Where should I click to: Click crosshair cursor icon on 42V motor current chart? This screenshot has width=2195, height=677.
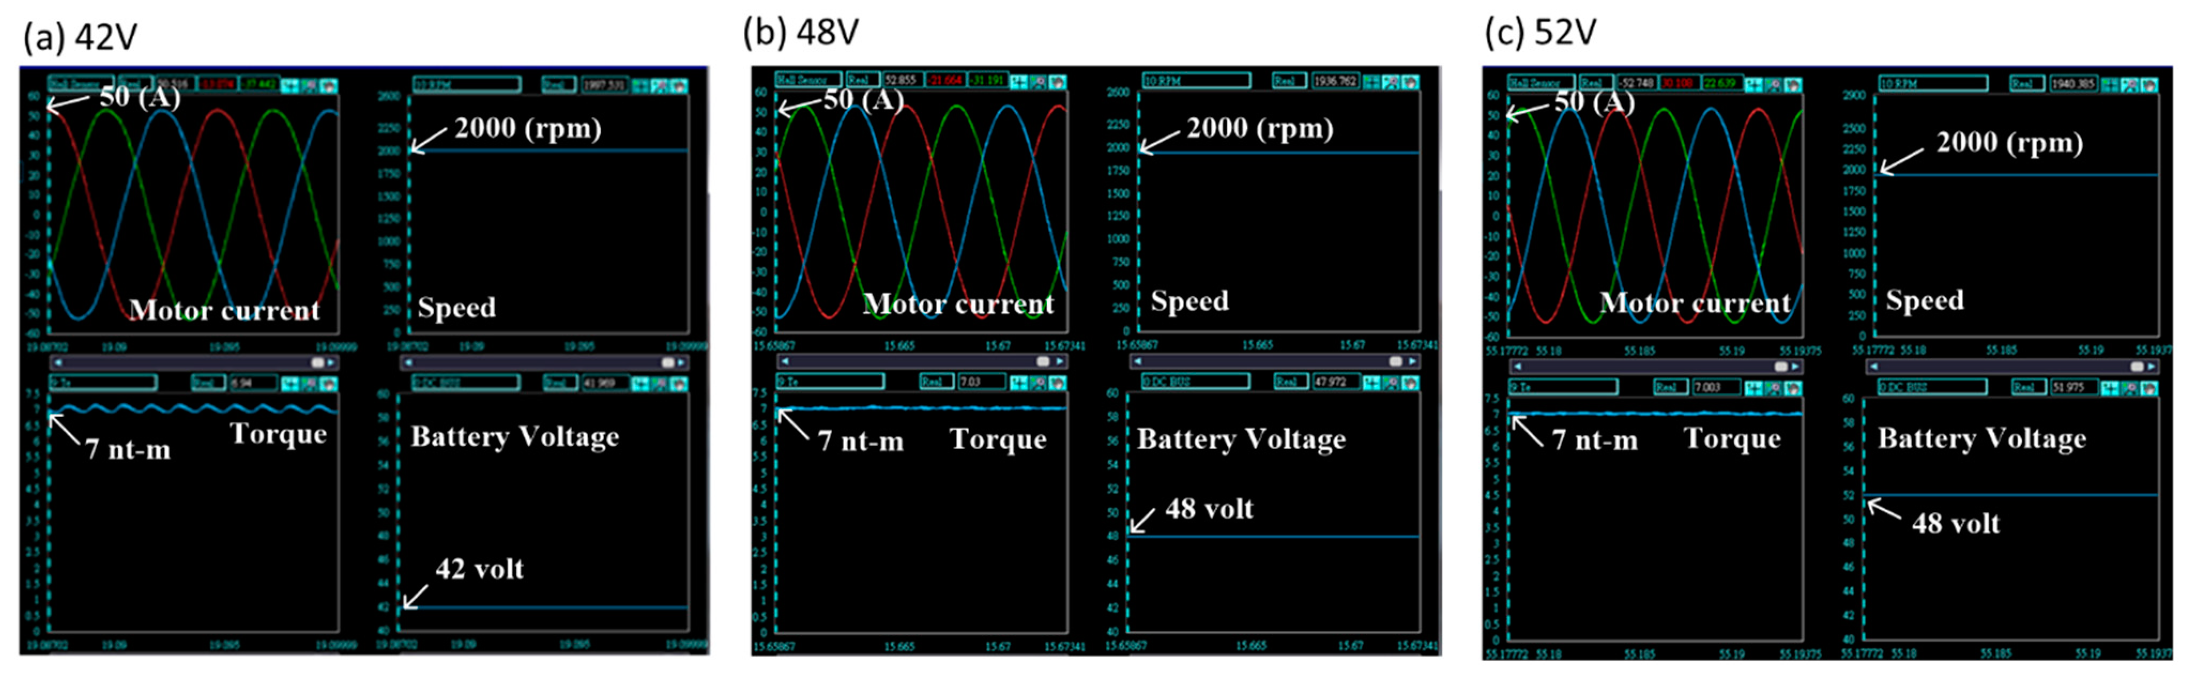289,85
